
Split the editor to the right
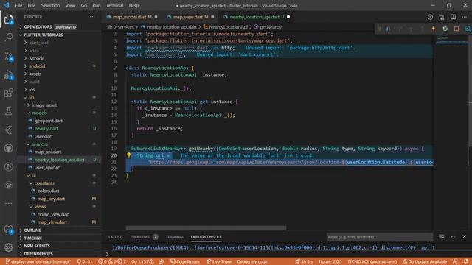point(453,17)
